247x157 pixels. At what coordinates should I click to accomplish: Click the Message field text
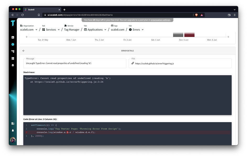[59, 63]
